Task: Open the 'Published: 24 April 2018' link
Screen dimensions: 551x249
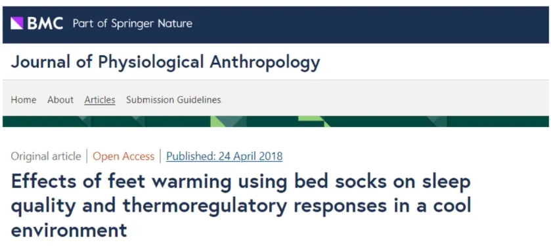Action: [x=224, y=156]
